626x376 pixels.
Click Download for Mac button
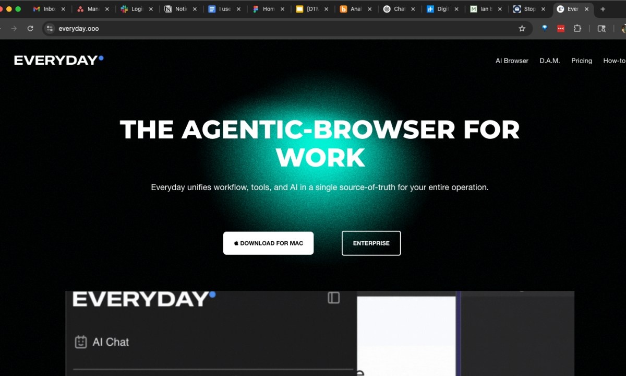tap(268, 243)
